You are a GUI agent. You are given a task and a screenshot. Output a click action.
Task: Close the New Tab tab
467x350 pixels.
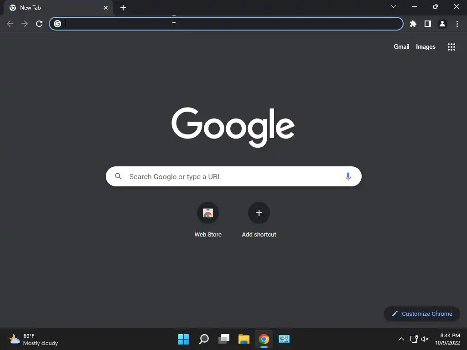click(106, 8)
